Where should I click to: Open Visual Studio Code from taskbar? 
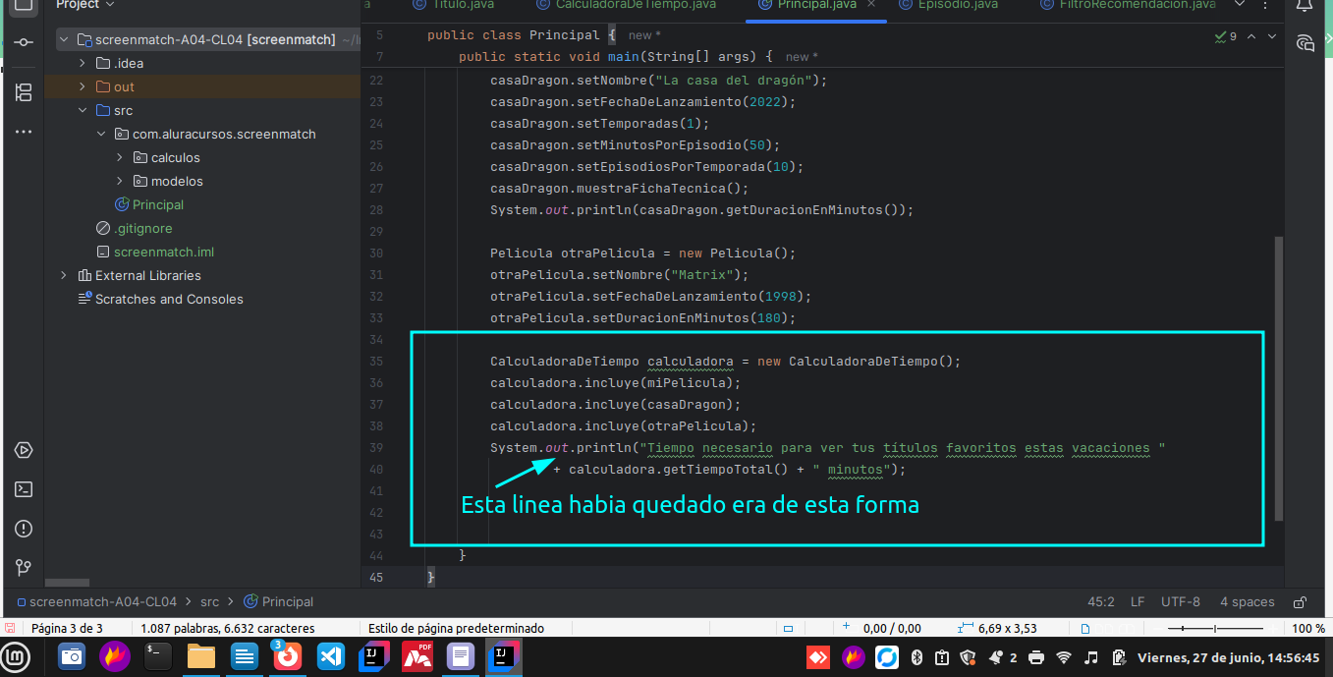tap(331, 656)
